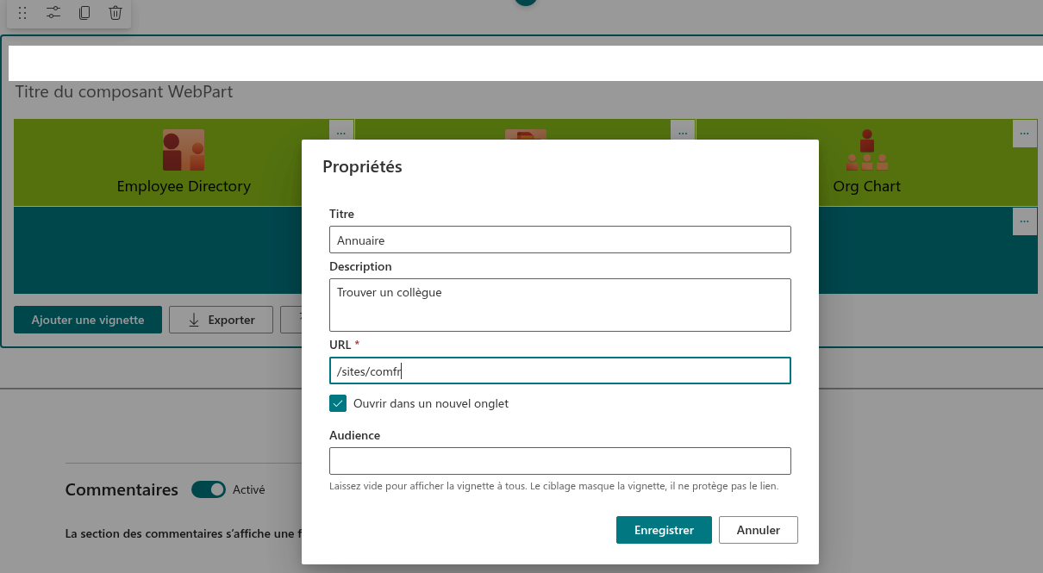Delete the web part with trash icon
Screen dimensions: 1043x573
pos(116,13)
